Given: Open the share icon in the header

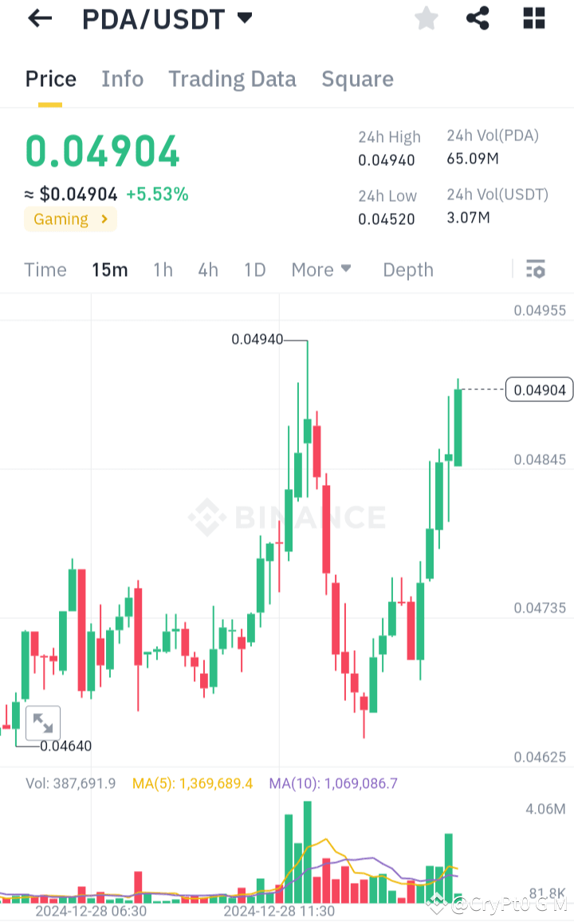Looking at the screenshot, I should 478,18.
